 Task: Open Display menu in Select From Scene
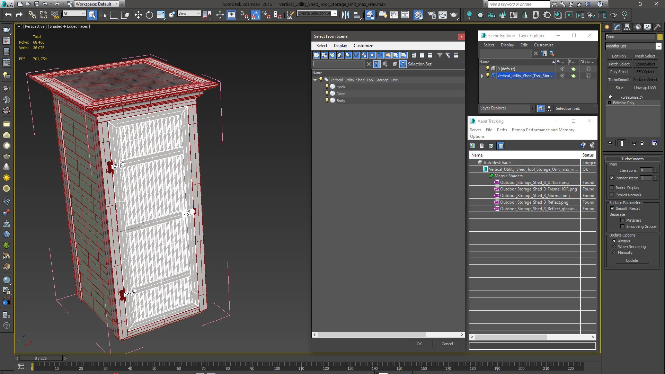pos(340,46)
